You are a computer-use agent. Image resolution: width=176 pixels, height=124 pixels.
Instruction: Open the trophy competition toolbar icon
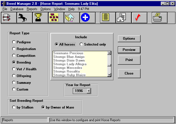click(41, 18)
